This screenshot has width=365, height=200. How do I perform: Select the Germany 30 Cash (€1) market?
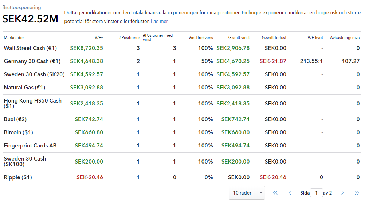(32, 61)
